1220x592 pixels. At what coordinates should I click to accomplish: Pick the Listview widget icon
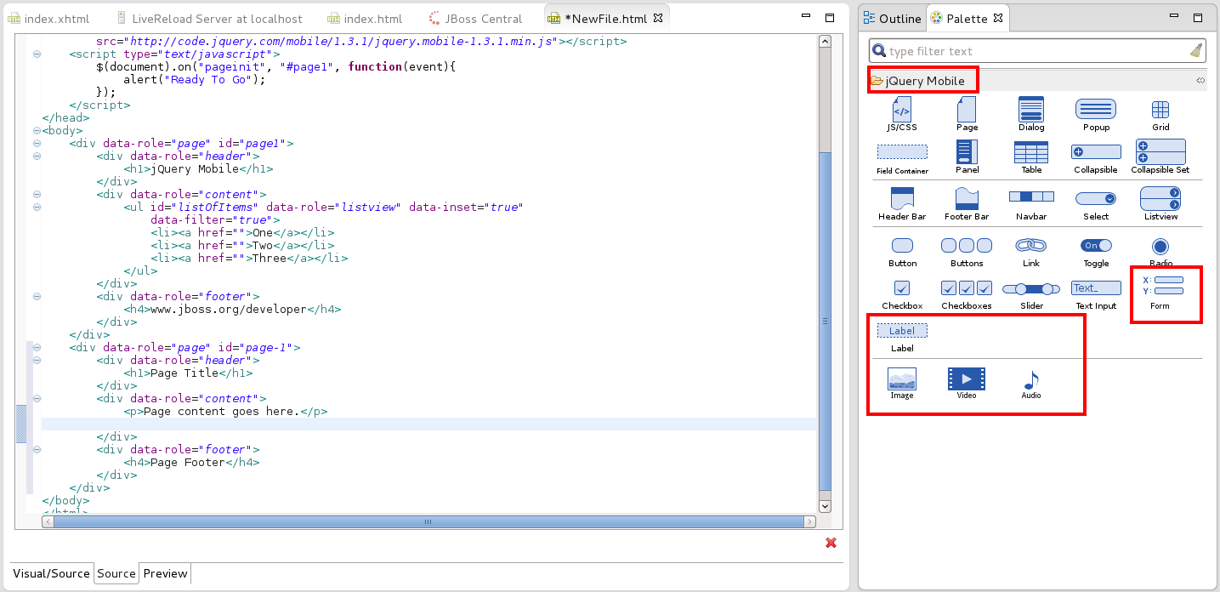1160,200
